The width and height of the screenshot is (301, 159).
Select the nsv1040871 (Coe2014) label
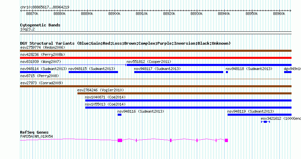[105, 97]
